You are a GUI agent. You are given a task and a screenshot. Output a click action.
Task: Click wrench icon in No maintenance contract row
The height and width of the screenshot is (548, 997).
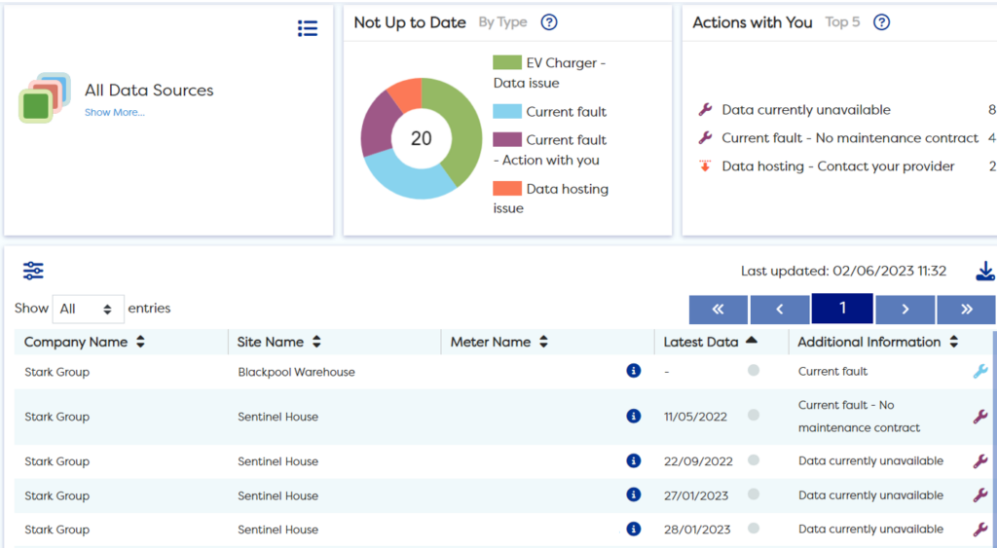click(980, 417)
